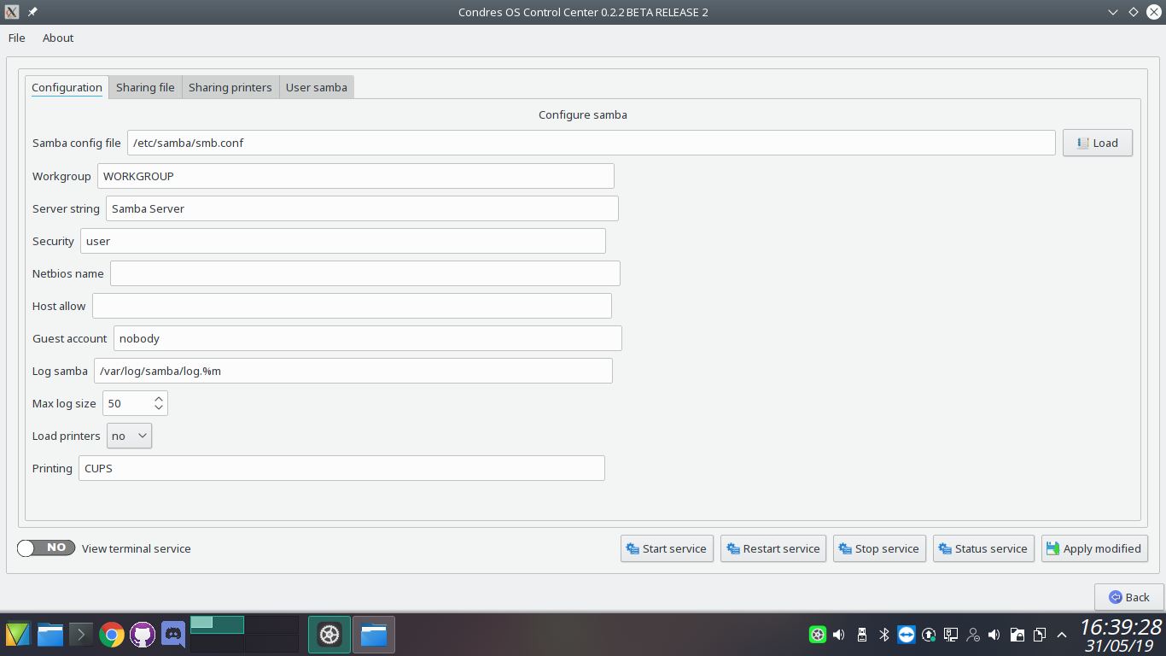Toggle the View terminal service switch
Viewport: 1166px width, 656px height.
pyautogui.click(x=46, y=548)
